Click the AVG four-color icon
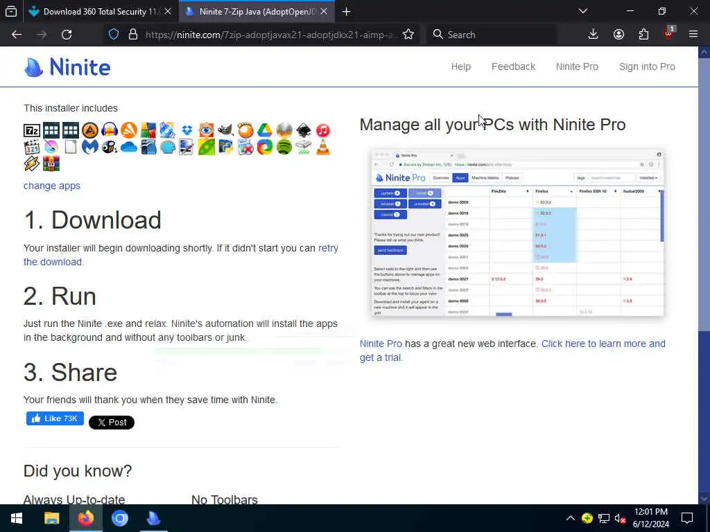 pos(148,131)
